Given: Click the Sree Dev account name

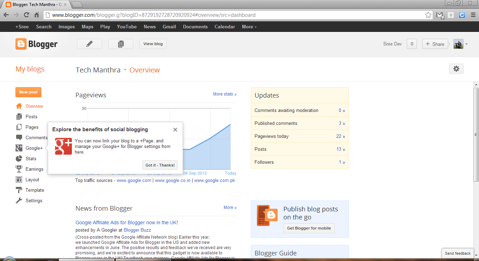Looking at the screenshot, I should point(392,44).
